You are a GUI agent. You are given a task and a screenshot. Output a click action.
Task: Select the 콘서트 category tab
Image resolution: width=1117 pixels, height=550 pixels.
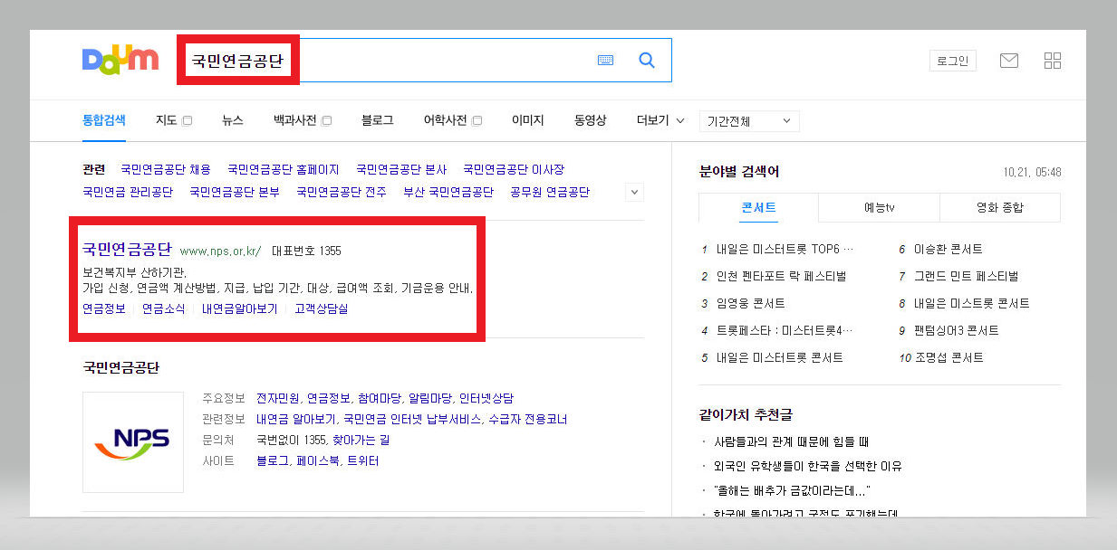758,207
